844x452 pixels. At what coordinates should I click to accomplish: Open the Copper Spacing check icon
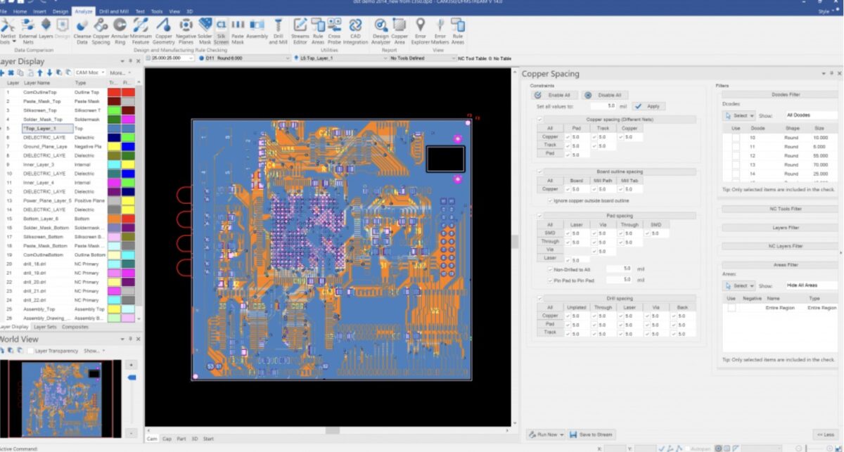click(101, 31)
